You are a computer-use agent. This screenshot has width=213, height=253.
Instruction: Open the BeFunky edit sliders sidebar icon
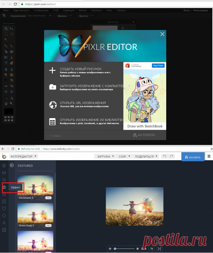click(x=4, y=173)
